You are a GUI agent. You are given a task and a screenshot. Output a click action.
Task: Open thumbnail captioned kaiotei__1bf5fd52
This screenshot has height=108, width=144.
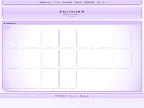[31, 38]
